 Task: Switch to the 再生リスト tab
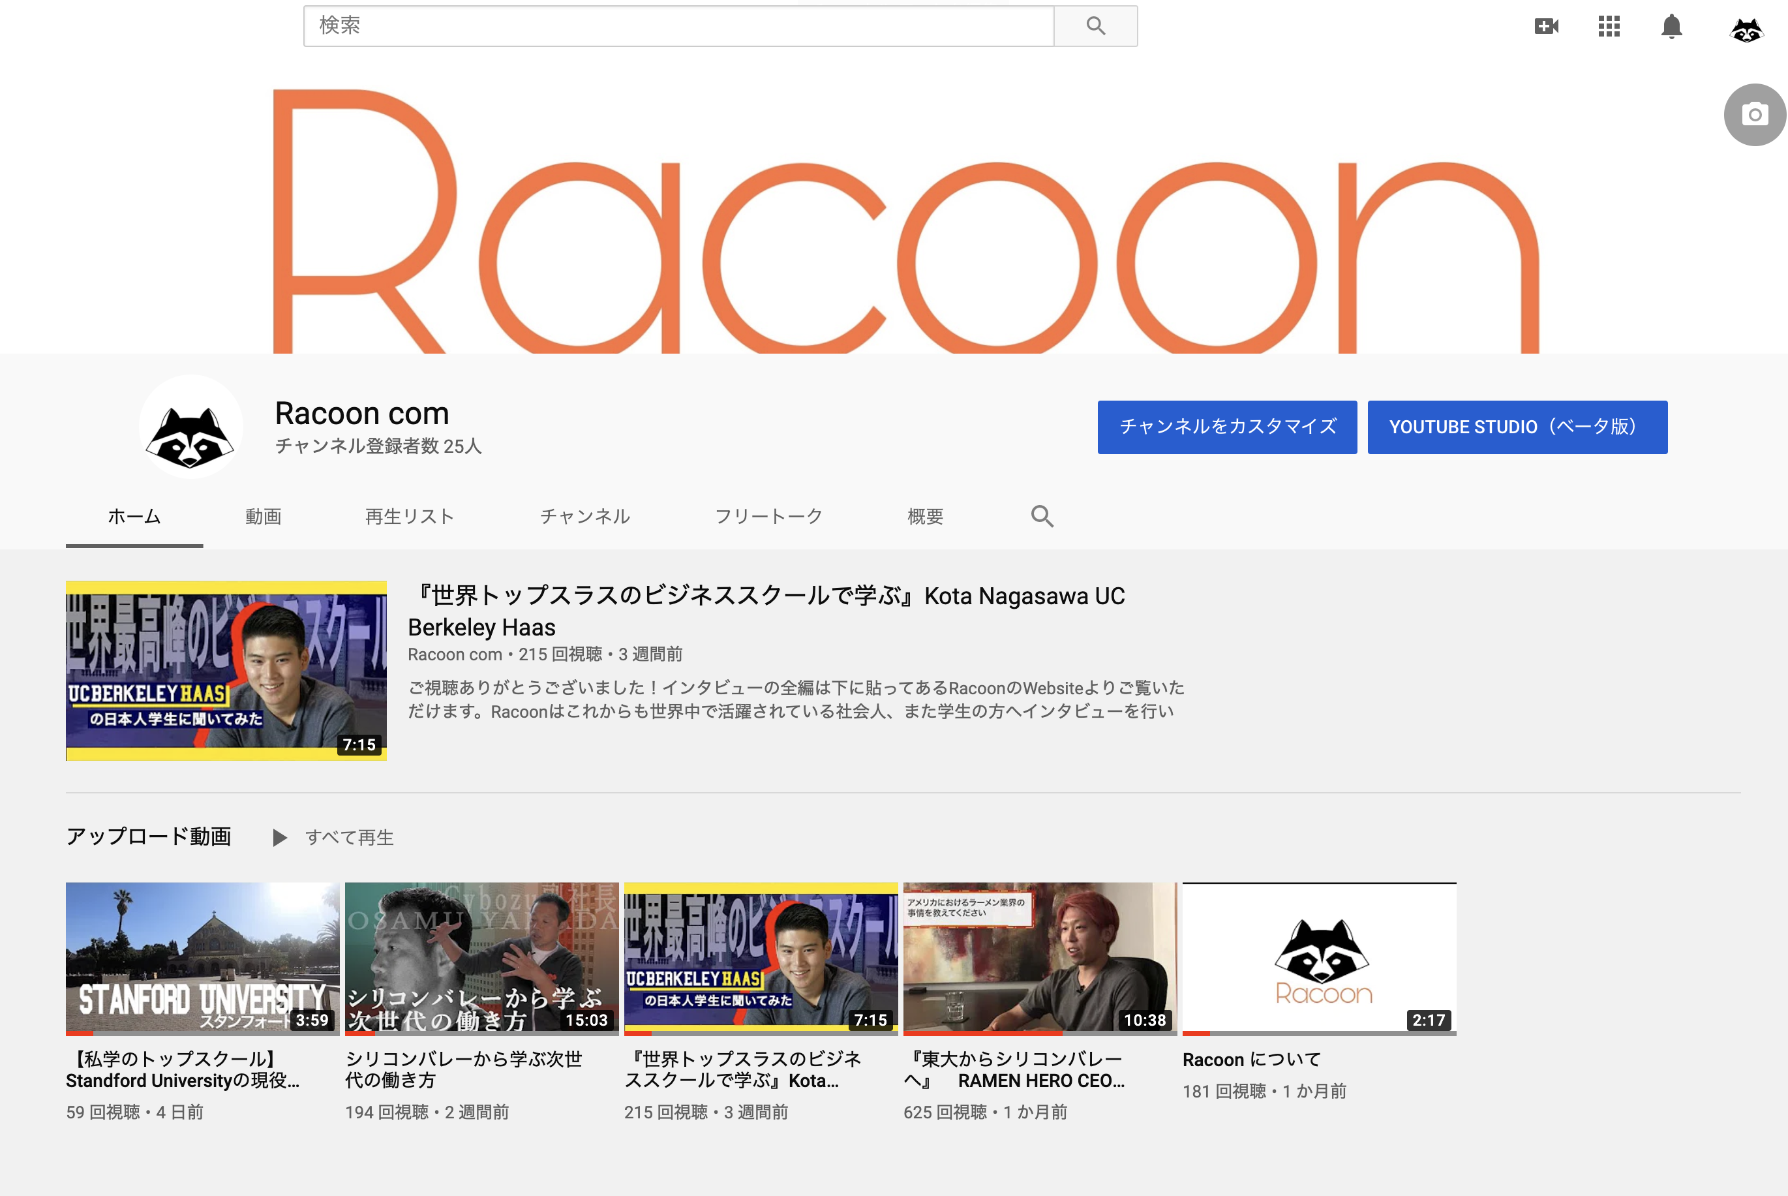410,516
